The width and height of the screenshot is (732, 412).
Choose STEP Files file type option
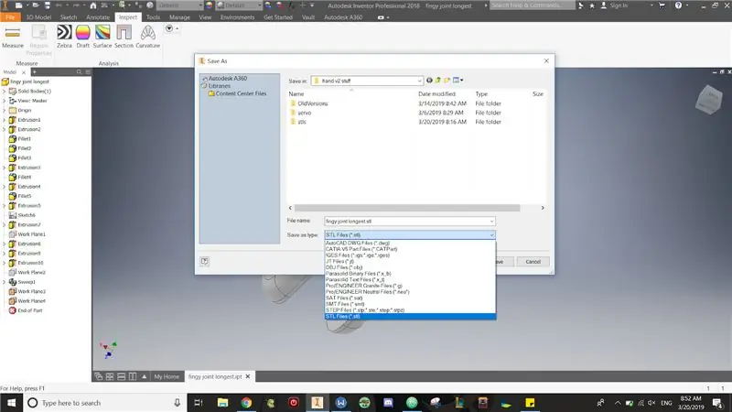tap(410, 310)
